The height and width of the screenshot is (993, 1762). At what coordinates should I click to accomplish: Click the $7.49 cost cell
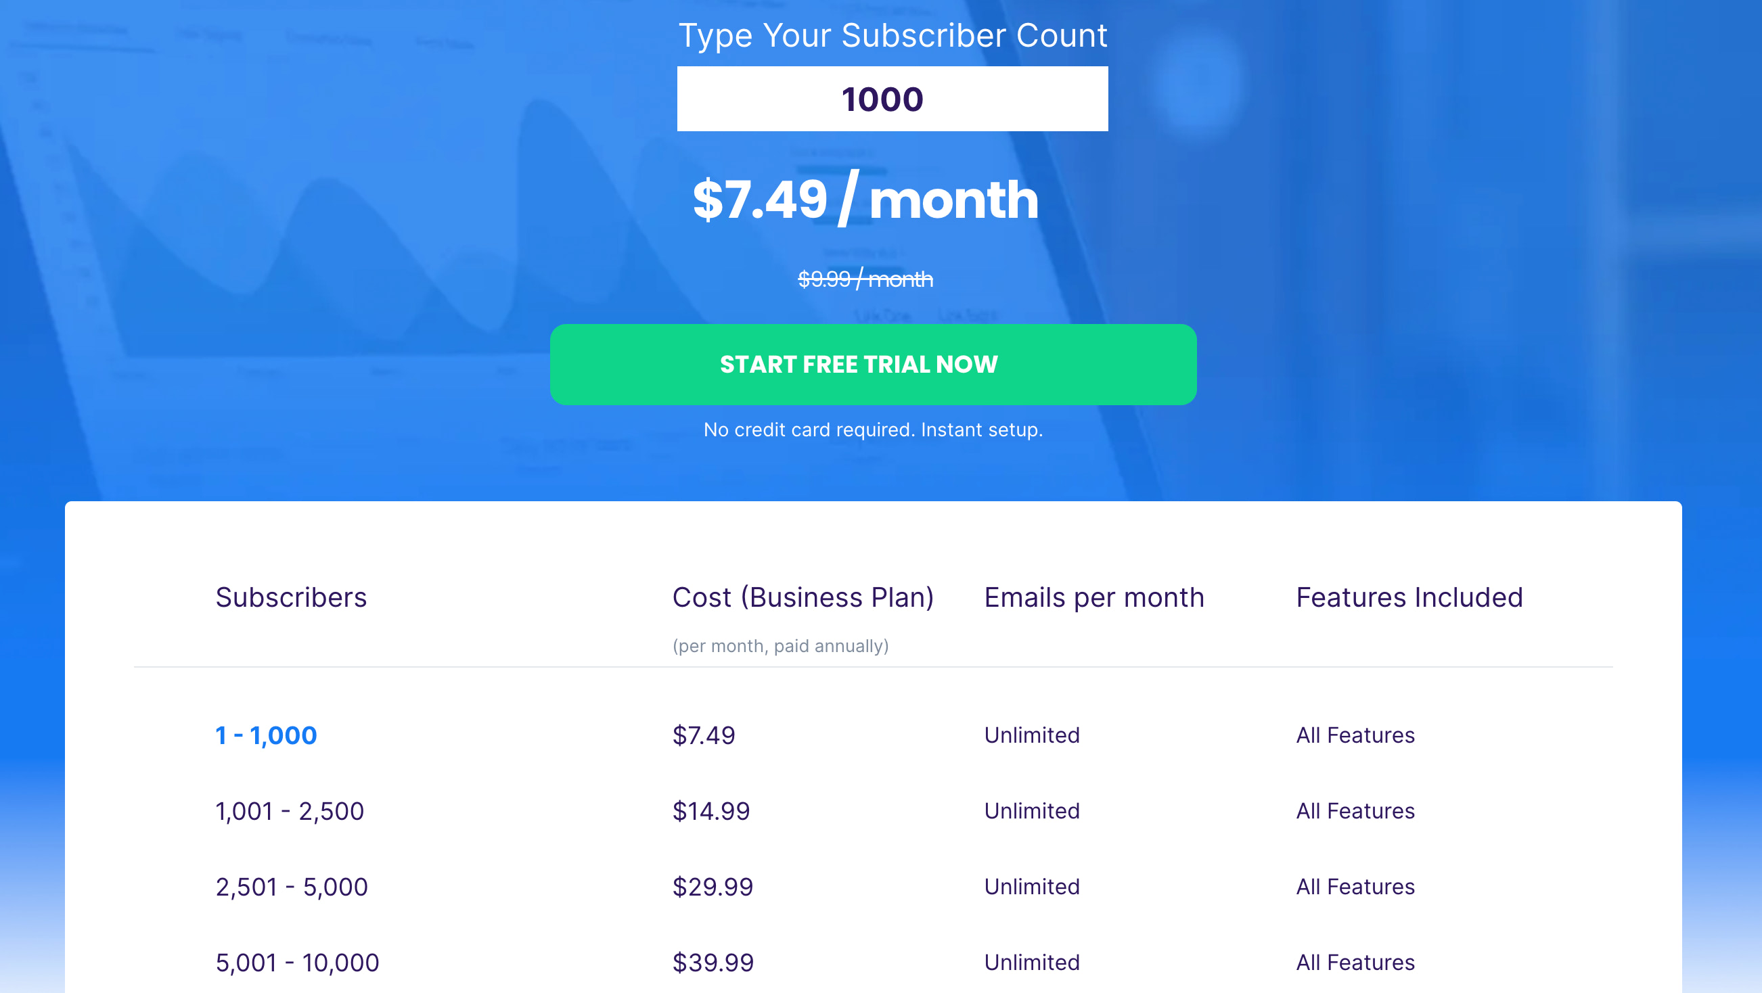(704, 735)
